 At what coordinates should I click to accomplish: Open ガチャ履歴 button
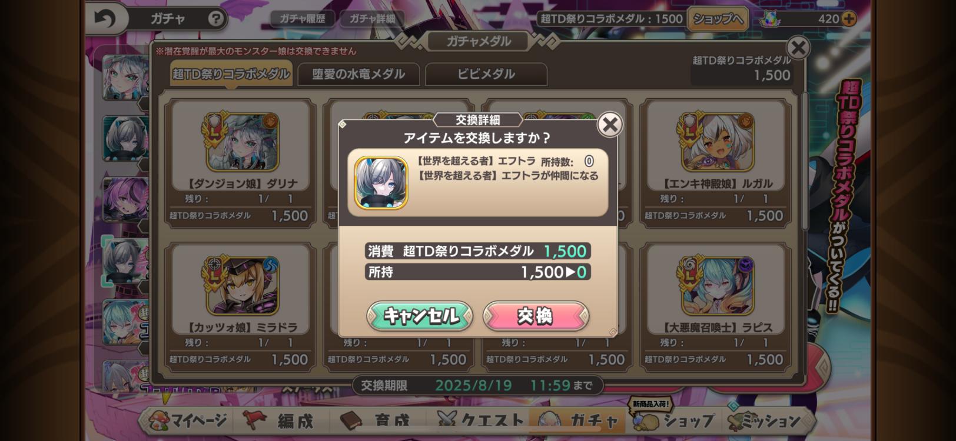302,19
